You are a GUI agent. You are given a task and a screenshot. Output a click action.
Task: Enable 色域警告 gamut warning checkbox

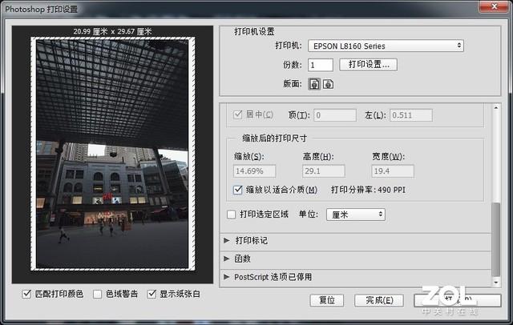[x=99, y=295]
